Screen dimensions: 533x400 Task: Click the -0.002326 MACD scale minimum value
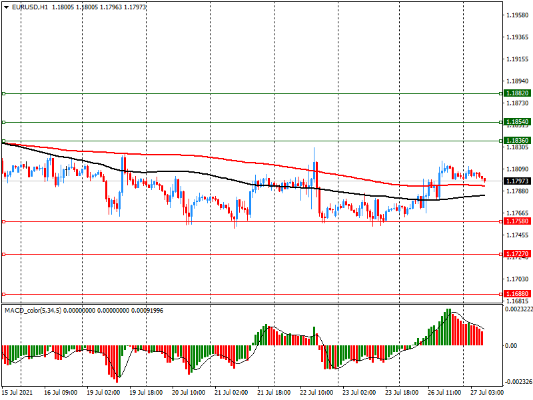tap(519, 382)
